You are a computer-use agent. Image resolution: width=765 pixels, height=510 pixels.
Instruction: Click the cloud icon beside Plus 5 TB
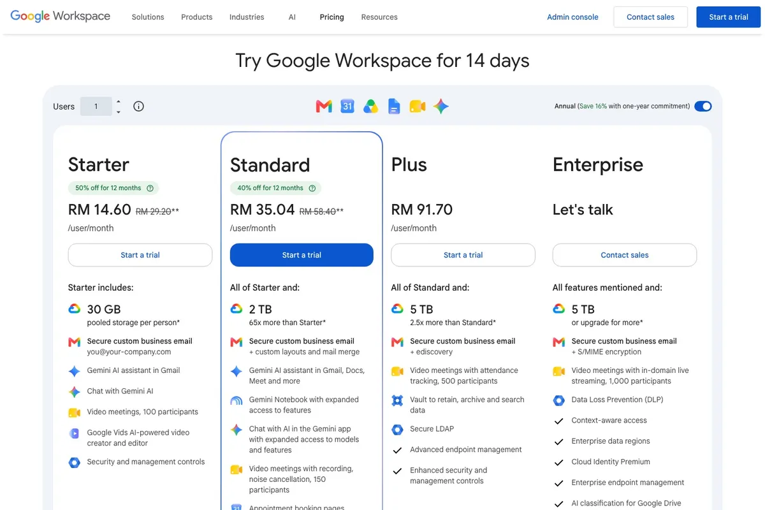(x=398, y=309)
